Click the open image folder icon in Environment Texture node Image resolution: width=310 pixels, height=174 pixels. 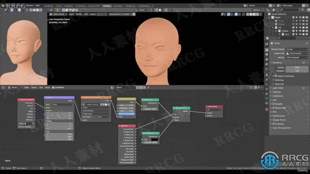coord(106,104)
